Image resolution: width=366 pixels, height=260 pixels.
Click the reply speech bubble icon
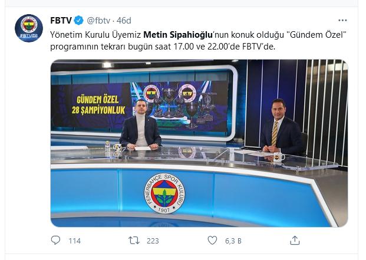[55, 240]
